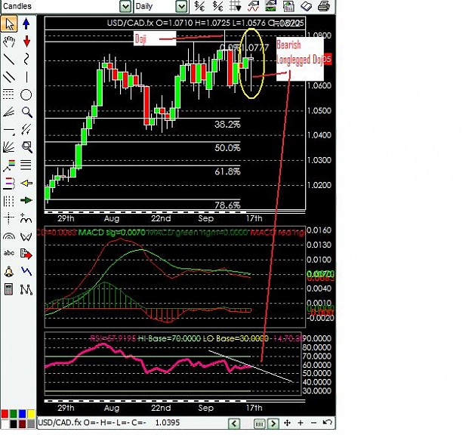Click the red down arrow tool
Viewport: 472px width, 435px height.
pos(26,42)
